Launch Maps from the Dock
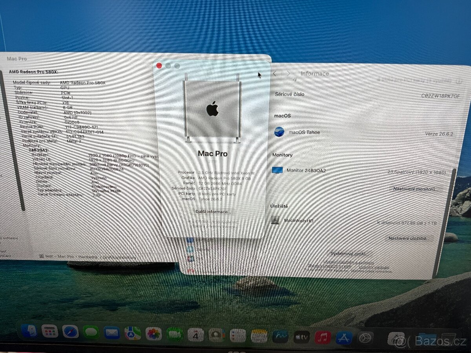The image size is (471, 353). (x=133, y=333)
